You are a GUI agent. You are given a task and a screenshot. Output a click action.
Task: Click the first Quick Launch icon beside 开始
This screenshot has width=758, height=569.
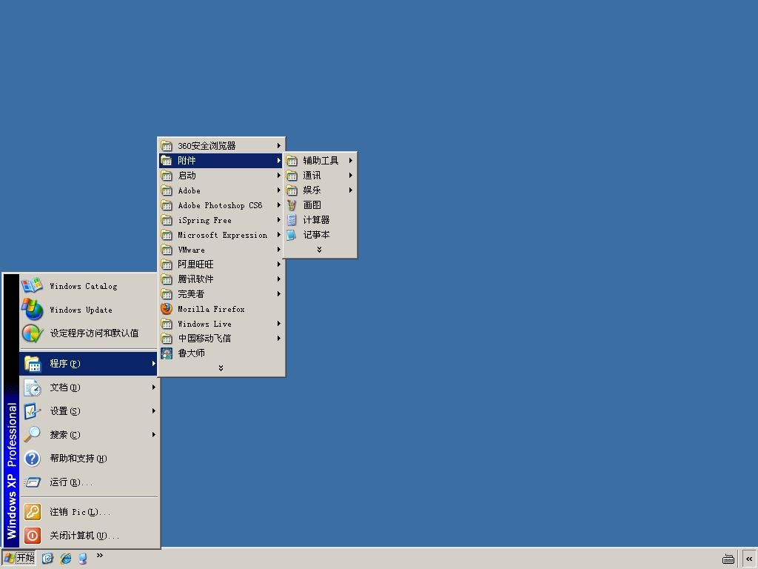point(47,559)
